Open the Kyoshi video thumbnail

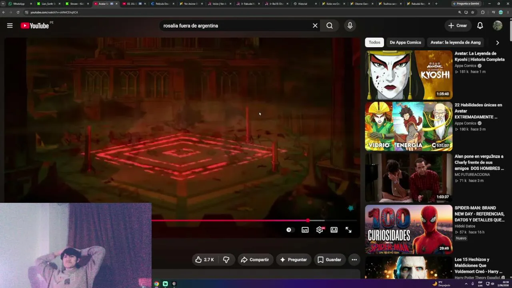click(409, 75)
